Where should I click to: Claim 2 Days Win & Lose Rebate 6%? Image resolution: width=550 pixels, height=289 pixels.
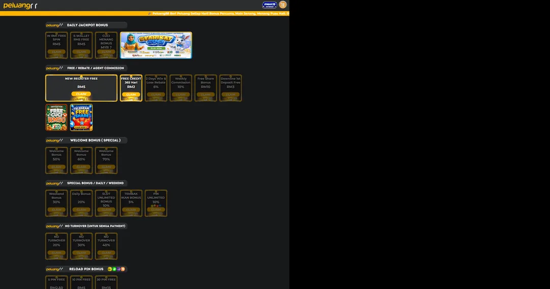click(156, 94)
